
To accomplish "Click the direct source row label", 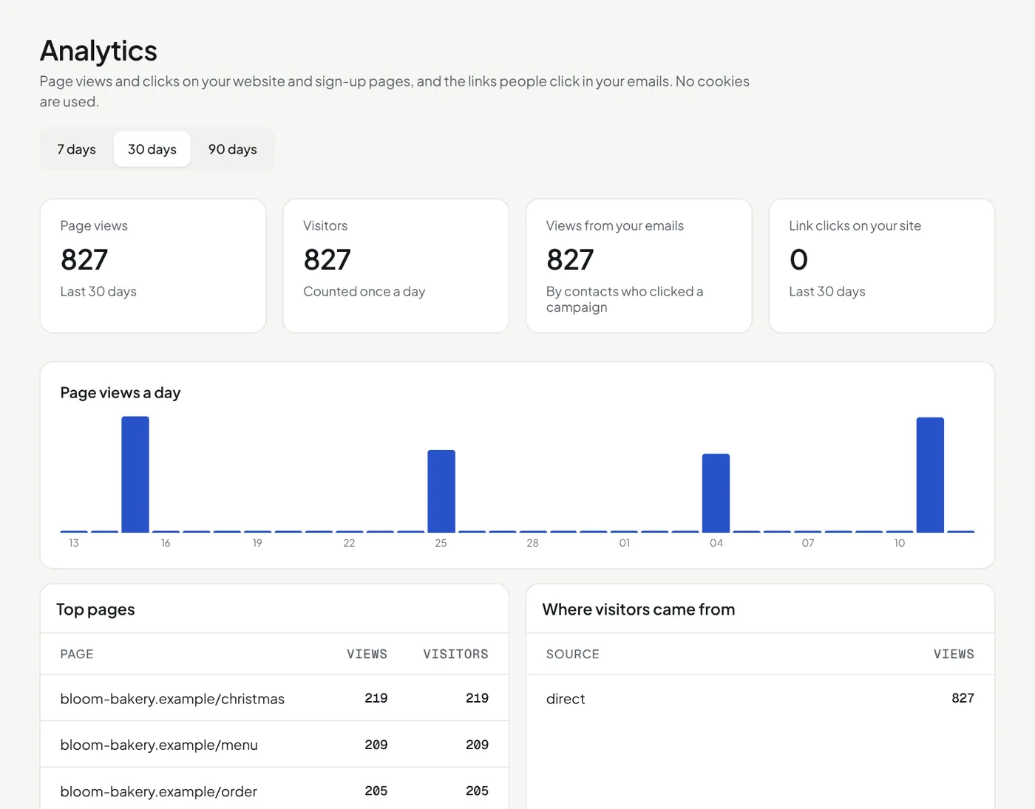I will pos(566,699).
